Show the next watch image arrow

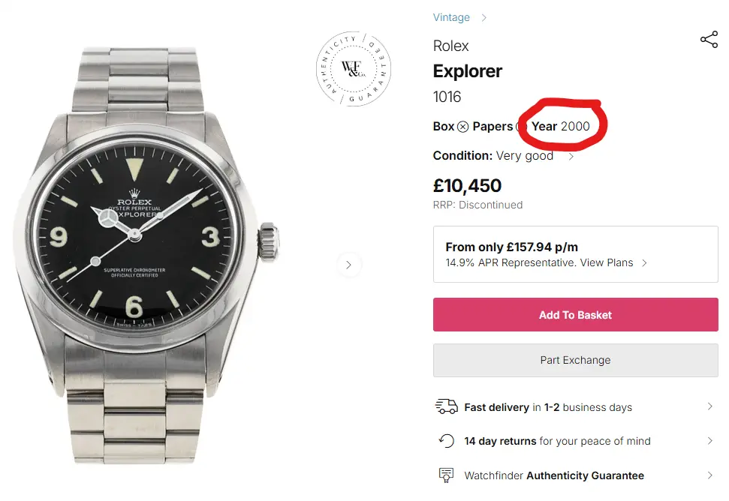[349, 264]
